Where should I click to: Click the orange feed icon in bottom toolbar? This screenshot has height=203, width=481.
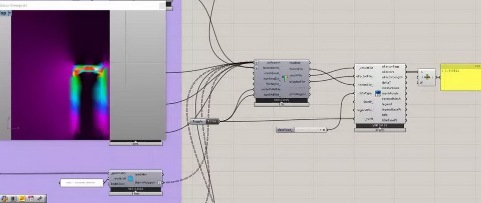(22, 198)
